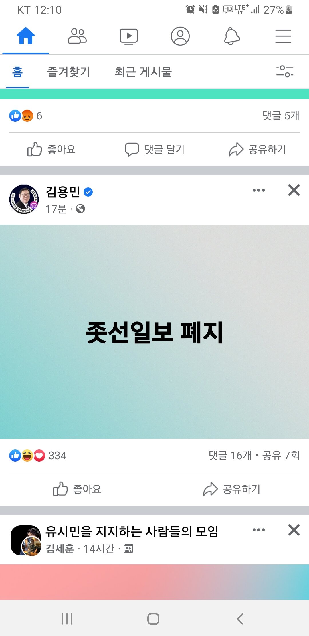Toggle 좋아요 on the top post

tap(51, 149)
